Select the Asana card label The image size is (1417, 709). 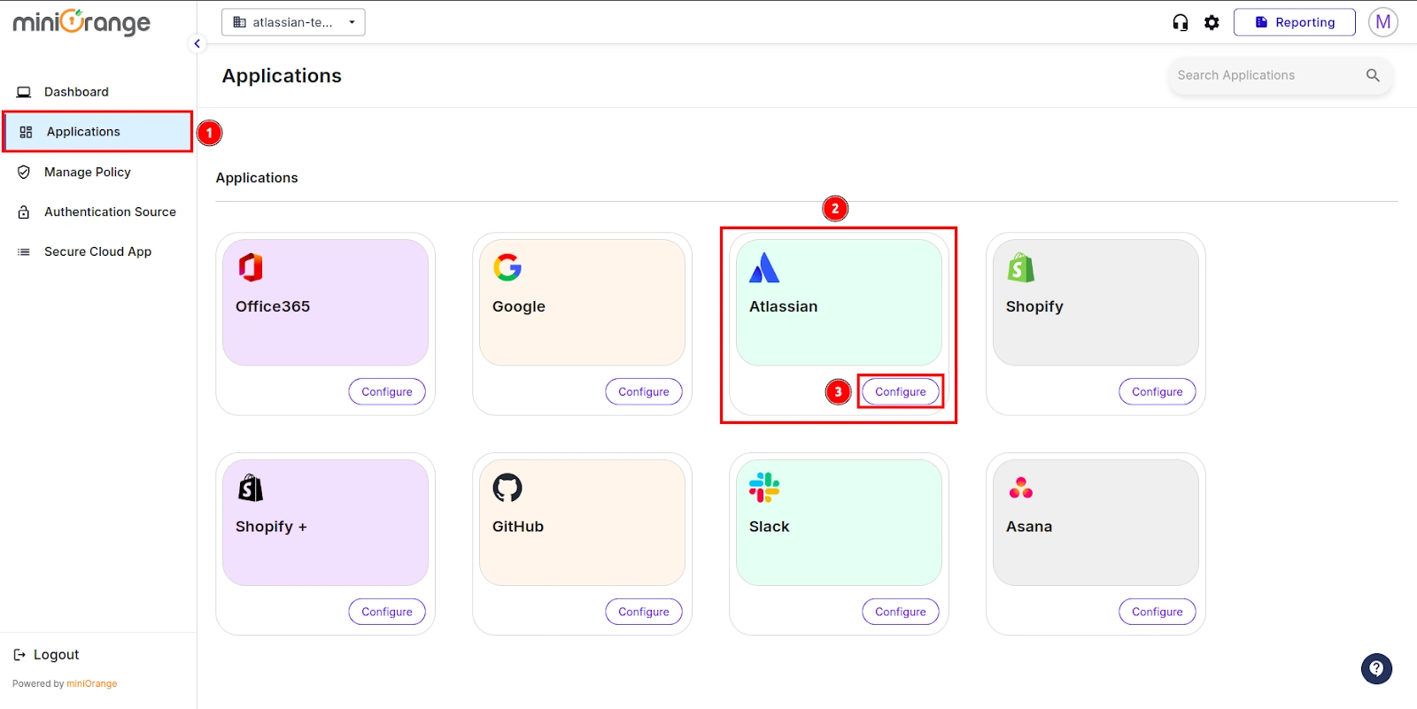pos(1029,527)
